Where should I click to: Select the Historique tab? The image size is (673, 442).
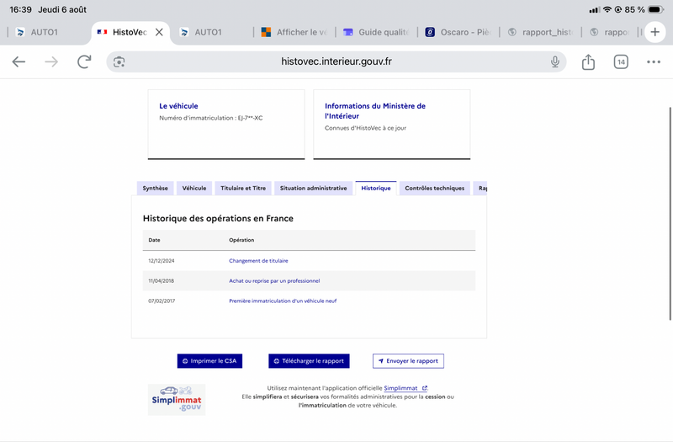[x=376, y=188]
